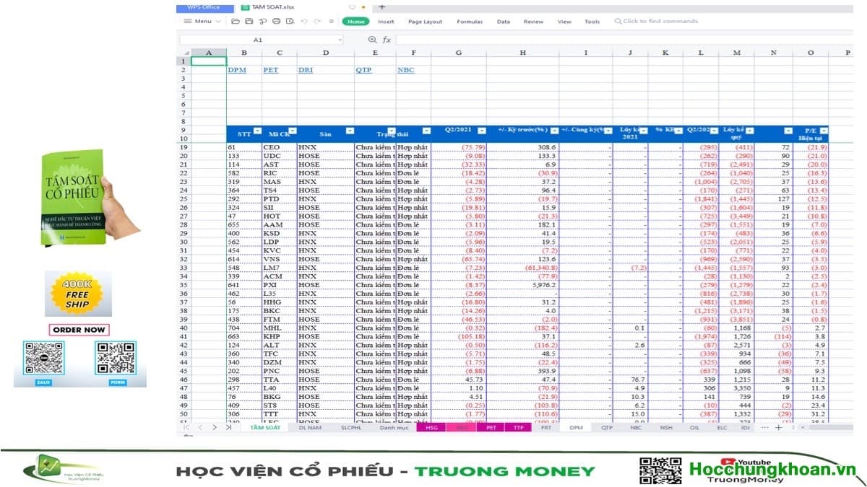Image resolution: width=867 pixels, height=487 pixels.
Task: Open the Sàn column filter dropdown
Action: tap(350, 131)
